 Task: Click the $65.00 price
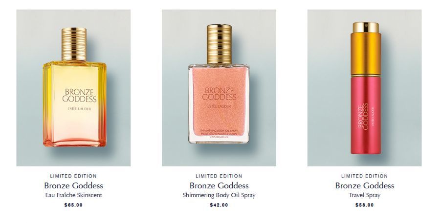[73, 205]
